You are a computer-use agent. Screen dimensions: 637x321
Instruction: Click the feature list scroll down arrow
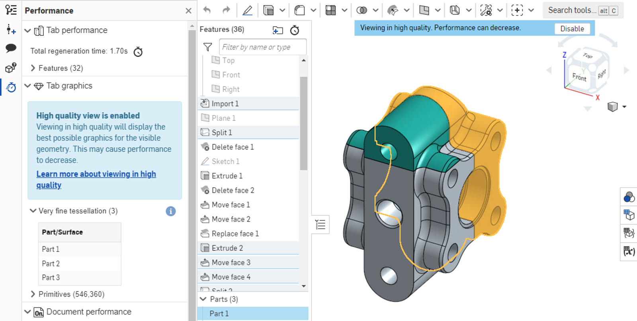(304, 286)
